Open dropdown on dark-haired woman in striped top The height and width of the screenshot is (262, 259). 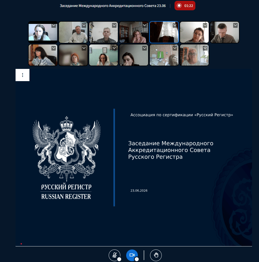pos(54,48)
